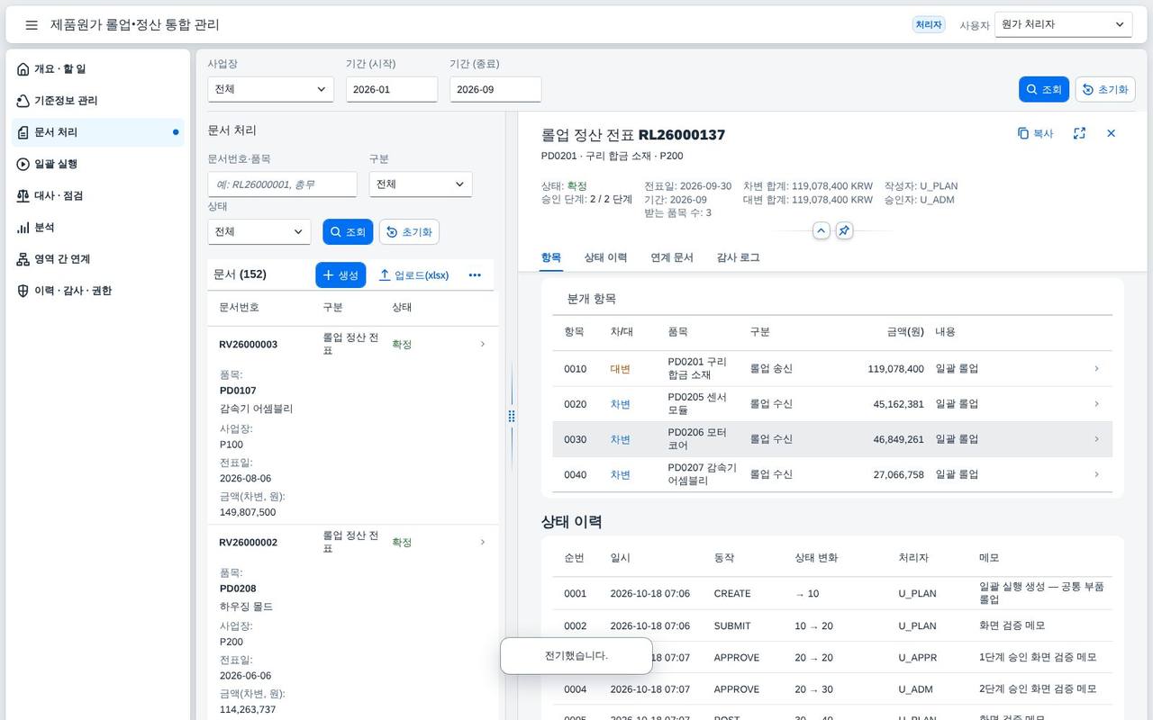Dismiss the 전기했습니다. toast message
Screen dimensions: 1153x720
[576, 656]
